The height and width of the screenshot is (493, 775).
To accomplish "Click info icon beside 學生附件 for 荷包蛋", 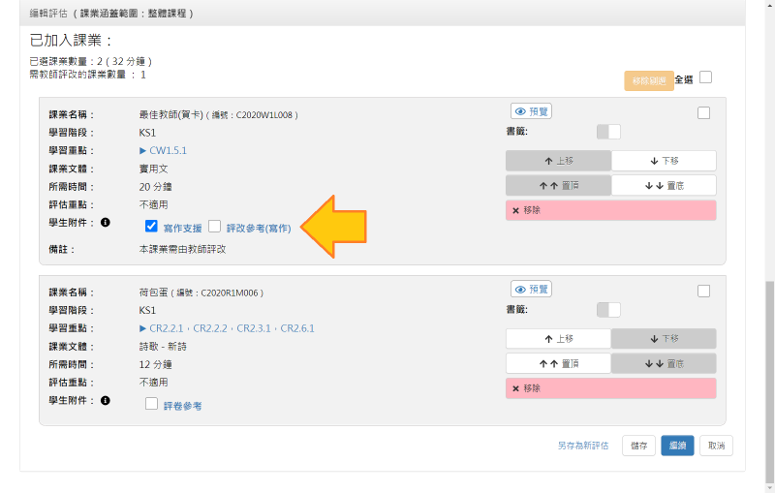I will (x=106, y=400).
